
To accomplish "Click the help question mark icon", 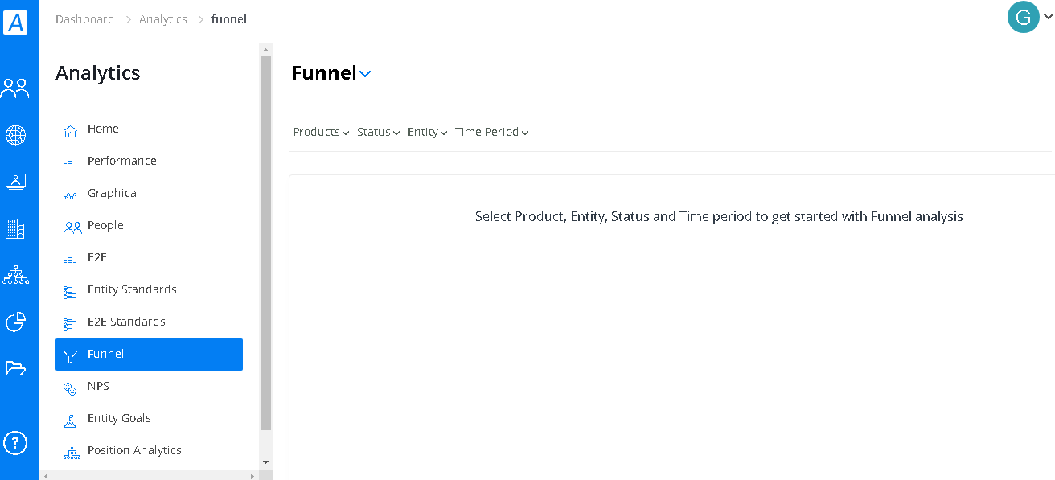I will [15, 442].
